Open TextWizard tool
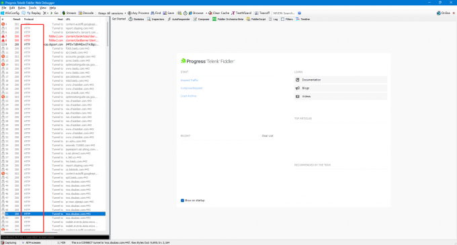457x245 pixels. point(241,13)
